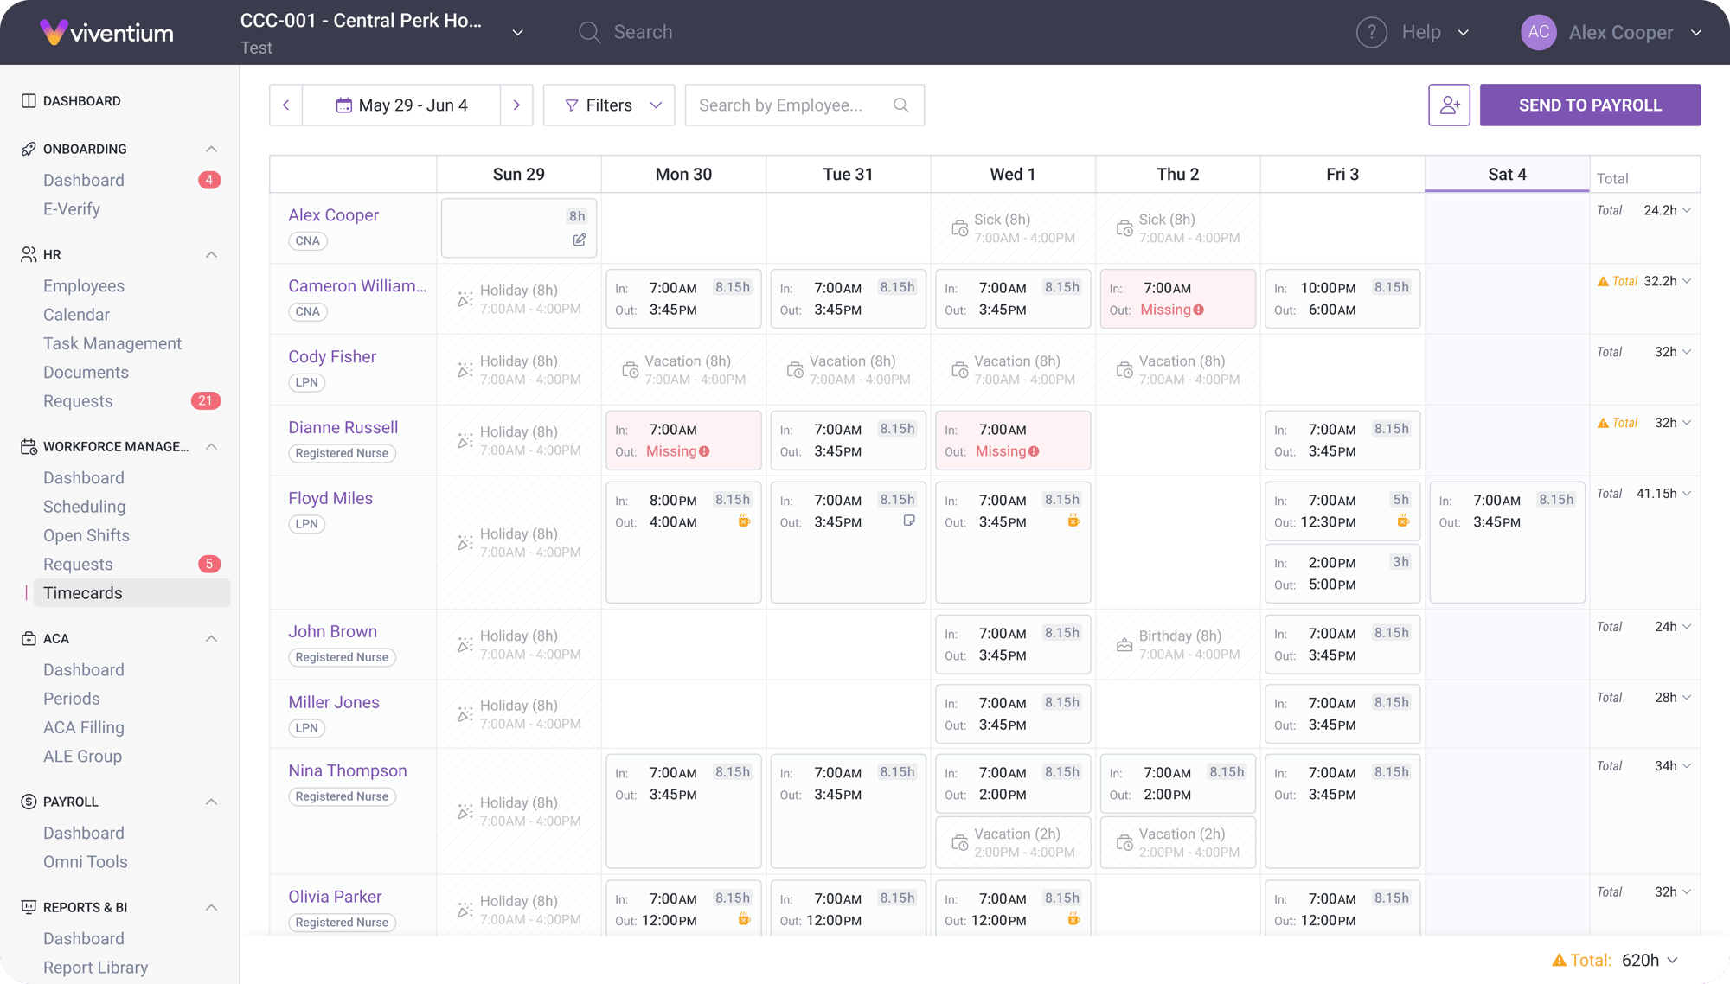The image size is (1730, 984).
Task: Click the edit pencil in Alex Cooper's Sunday cell
Action: tap(579, 240)
